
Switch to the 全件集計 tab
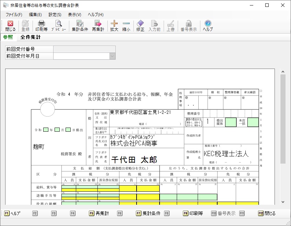point(31,37)
